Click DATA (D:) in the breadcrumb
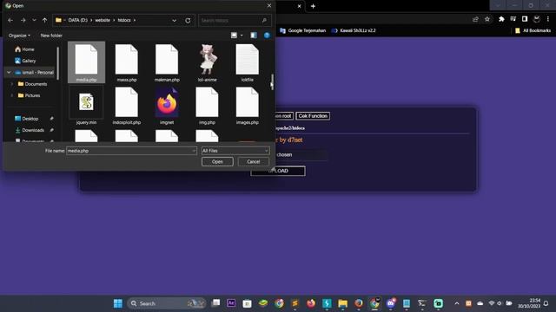This screenshot has width=556, height=312. (x=77, y=20)
